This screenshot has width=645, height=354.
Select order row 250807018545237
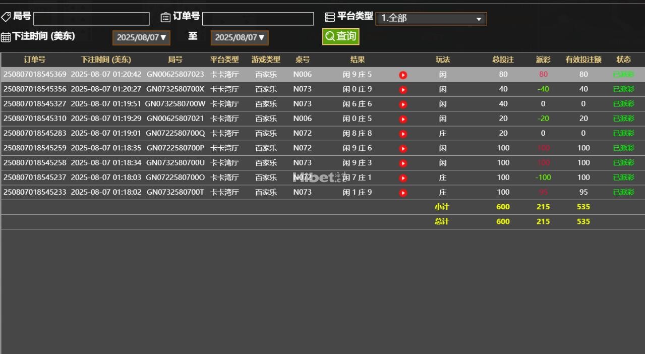tap(35, 178)
